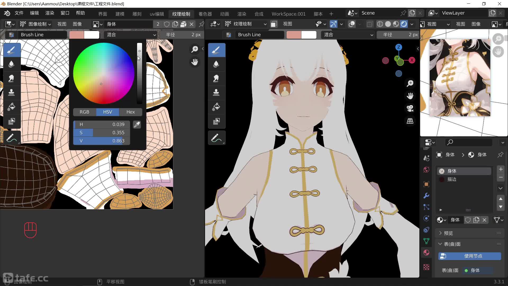508x286 pixels.
Task: Open the Object Data properties tab icon
Action: tap(426, 241)
